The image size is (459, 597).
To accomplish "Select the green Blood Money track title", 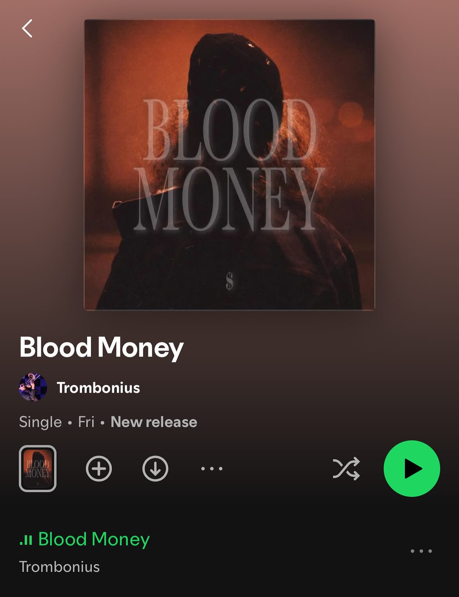I will [94, 539].
